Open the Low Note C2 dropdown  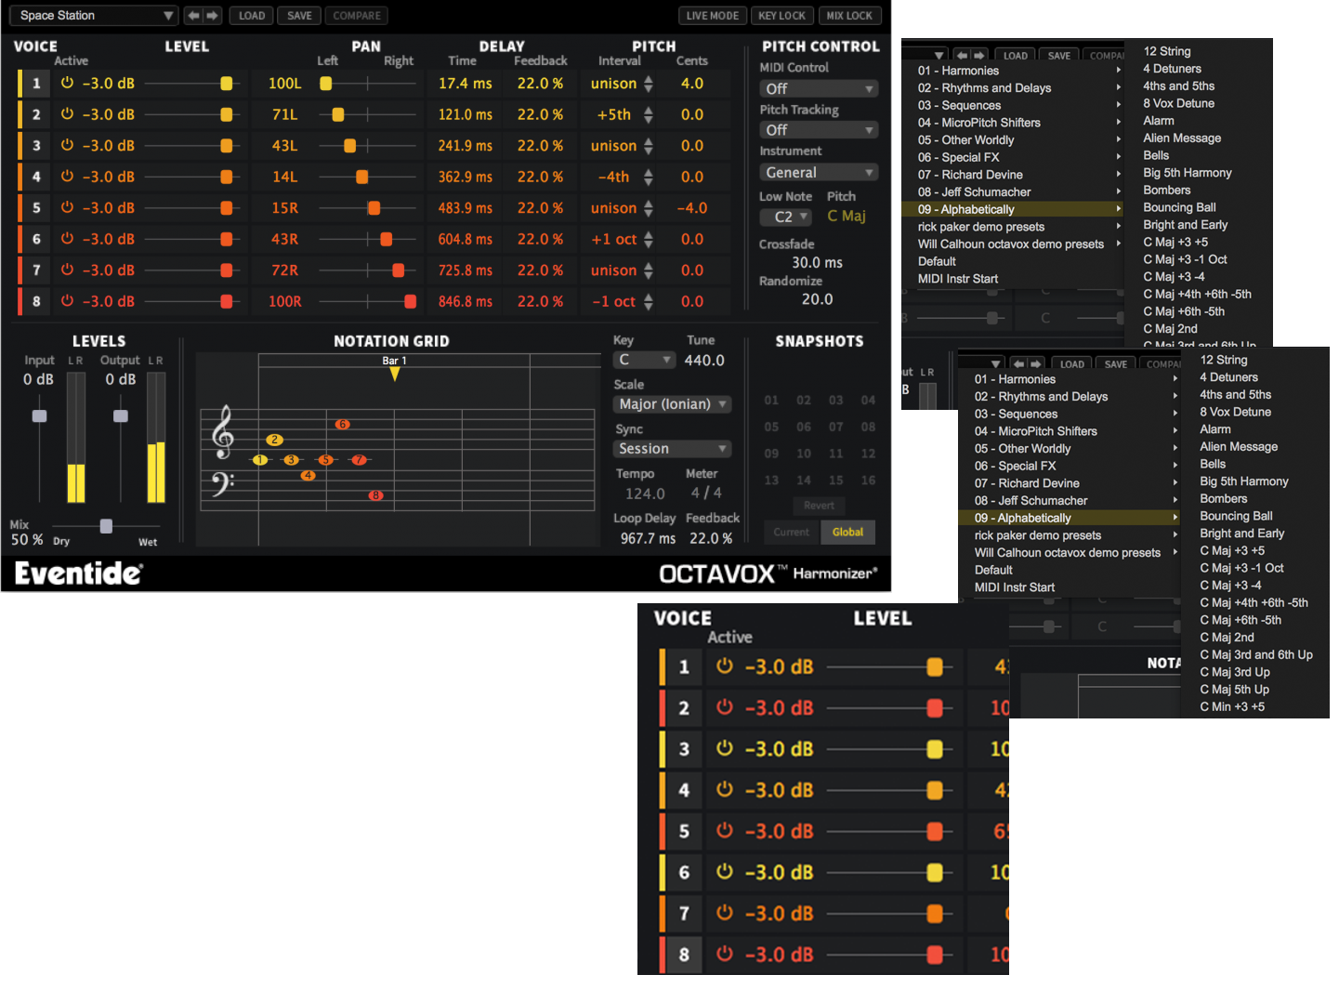pyautogui.click(x=785, y=217)
